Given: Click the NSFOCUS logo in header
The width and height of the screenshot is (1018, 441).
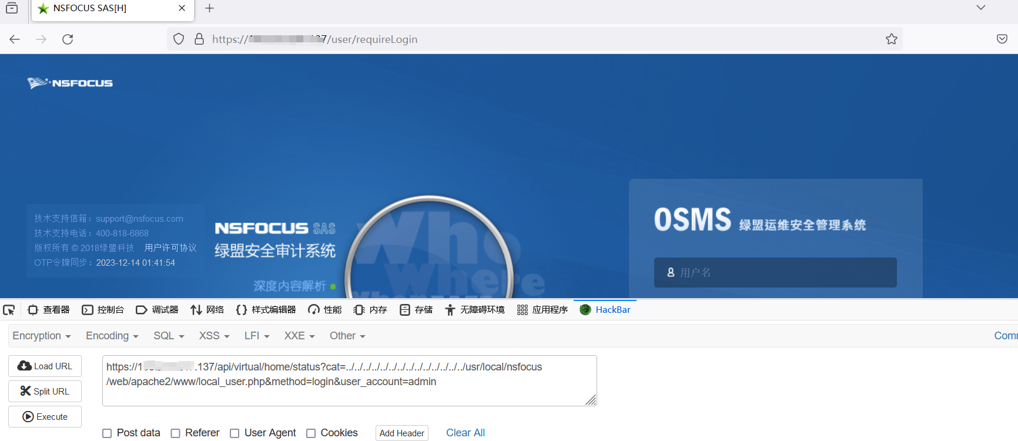Looking at the screenshot, I should [x=70, y=83].
